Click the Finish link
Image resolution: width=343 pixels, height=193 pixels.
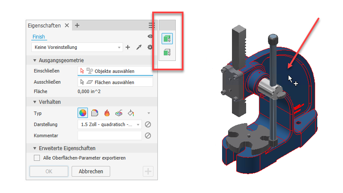(39, 37)
